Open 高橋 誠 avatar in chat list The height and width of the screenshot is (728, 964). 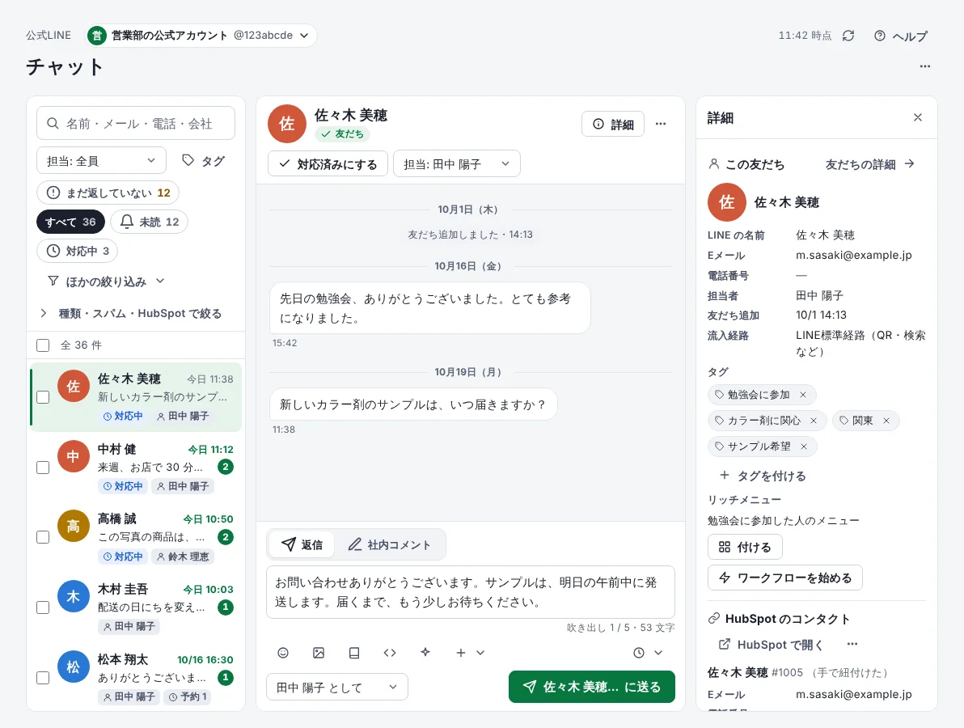tap(73, 527)
